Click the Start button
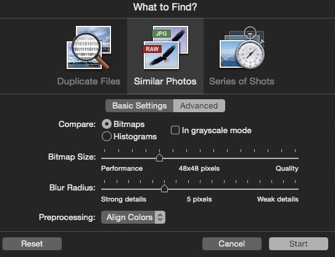 pyautogui.click(x=299, y=244)
